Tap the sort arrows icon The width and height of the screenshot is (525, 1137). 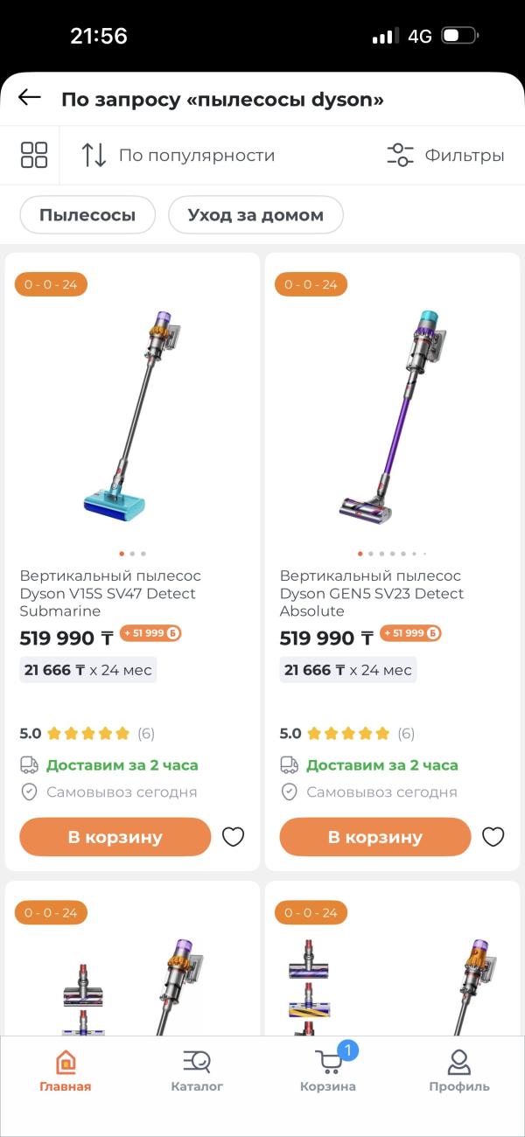(94, 155)
